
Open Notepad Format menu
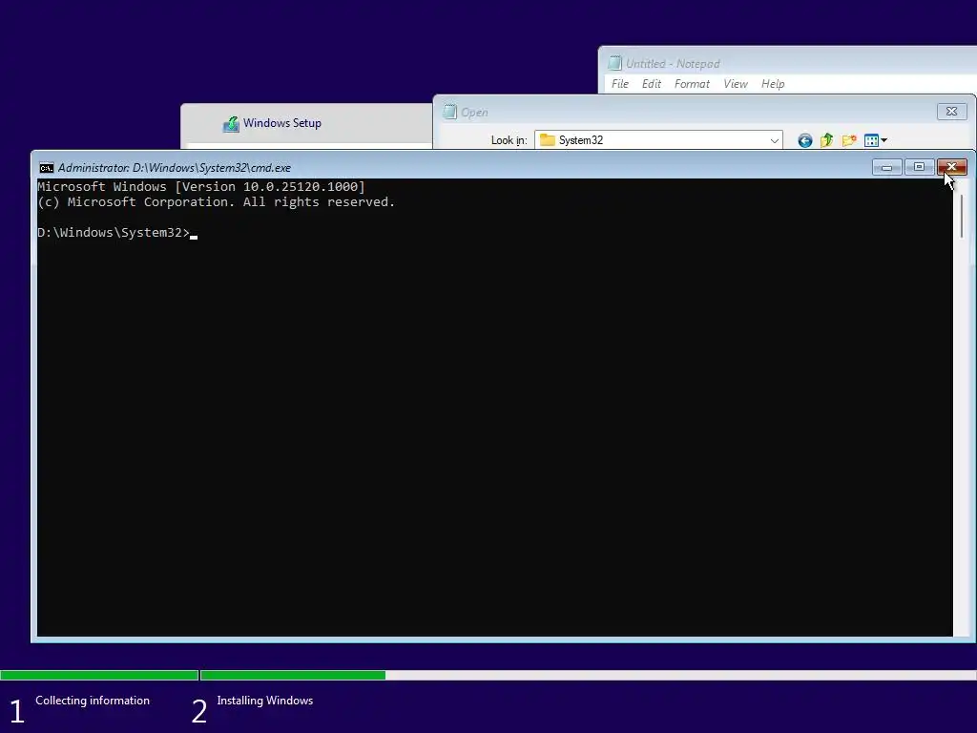click(x=692, y=84)
